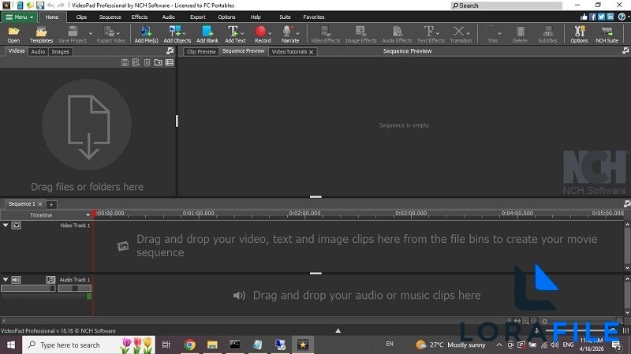
Task: Select the Audio bin tab
Action: pos(38,51)
